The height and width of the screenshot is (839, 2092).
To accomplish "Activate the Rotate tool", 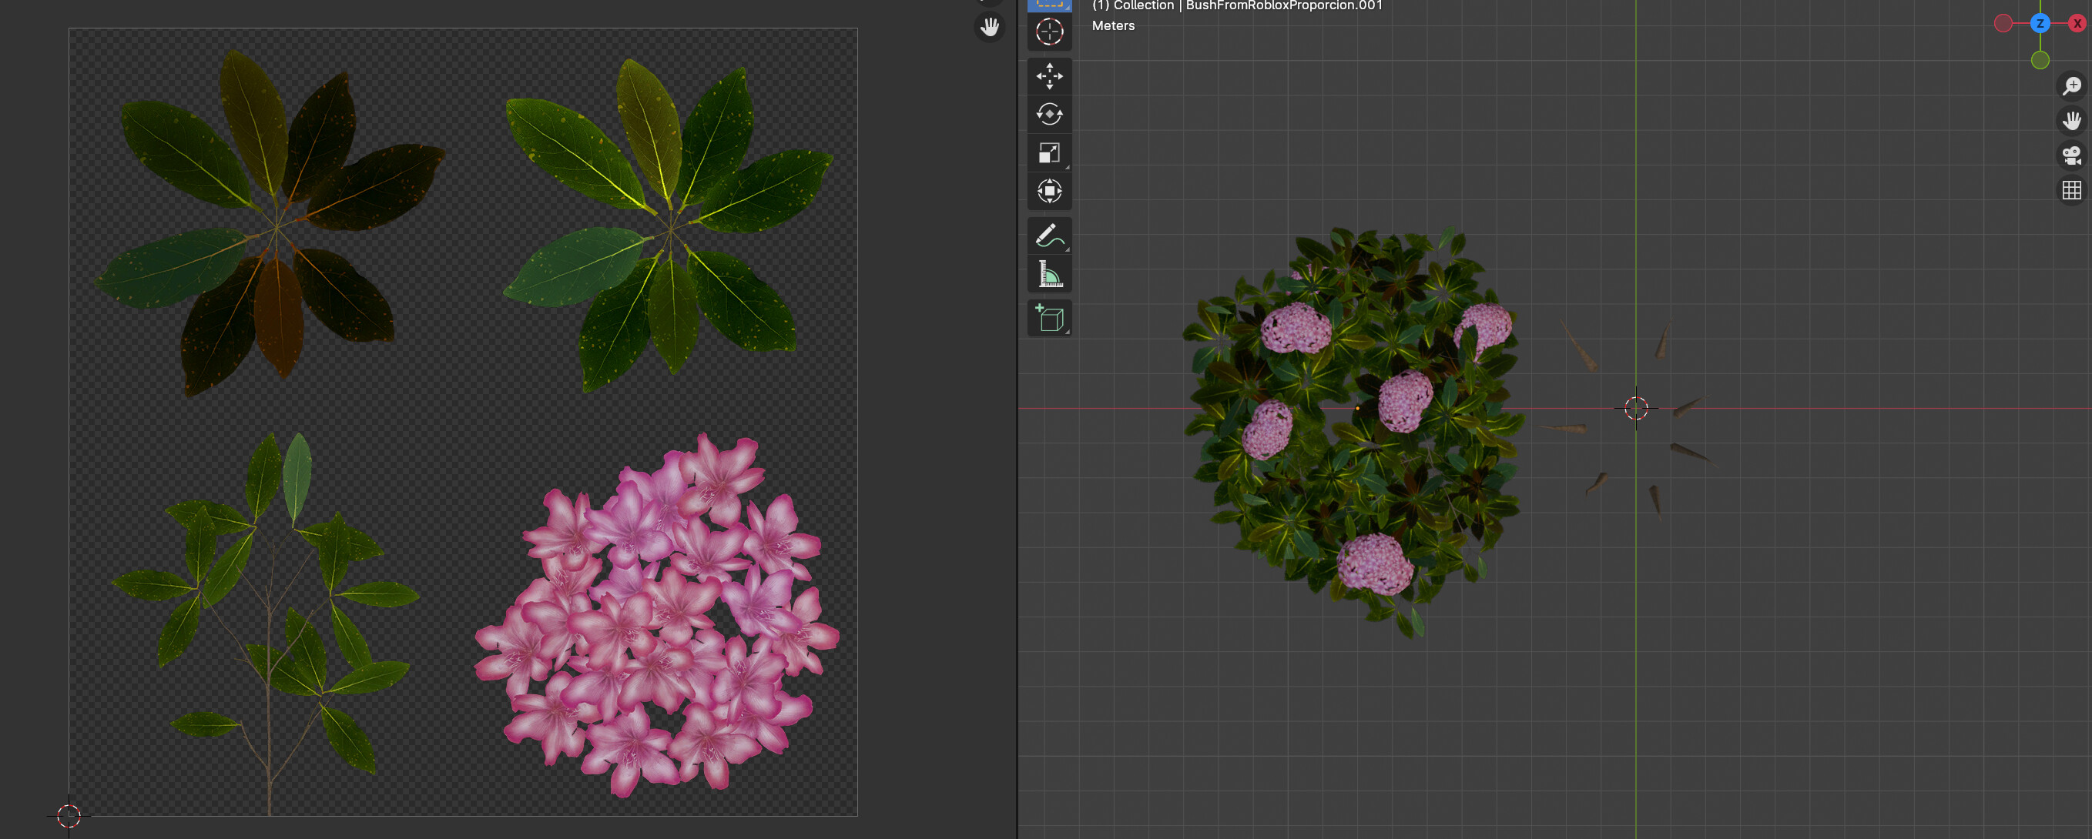I will (x=1049, y=115).
